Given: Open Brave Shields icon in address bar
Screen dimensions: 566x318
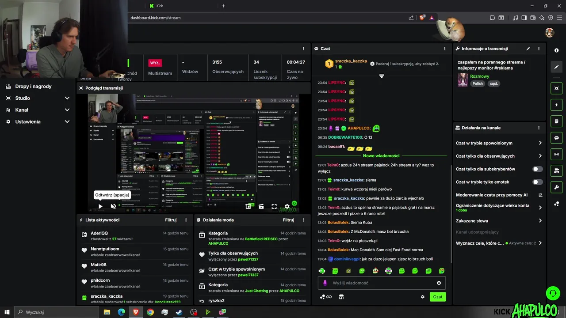Looking at the screenshot, I should point(422,18).
